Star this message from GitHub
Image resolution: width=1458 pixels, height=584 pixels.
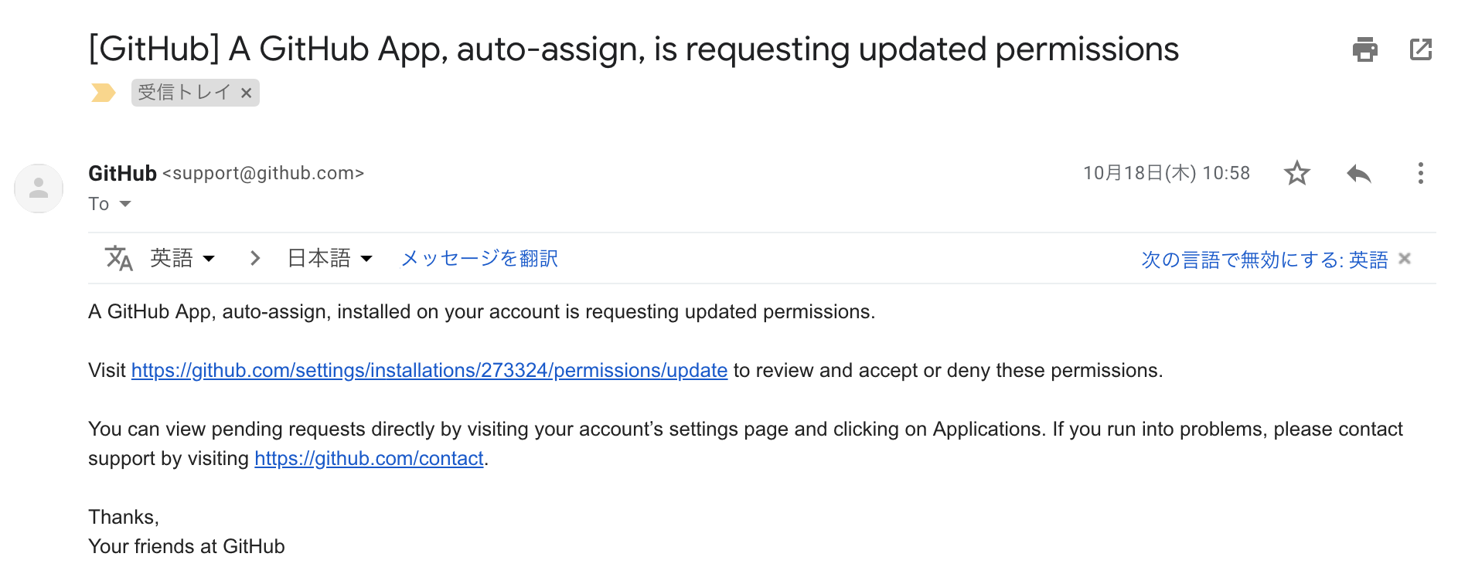(1297, 173)
